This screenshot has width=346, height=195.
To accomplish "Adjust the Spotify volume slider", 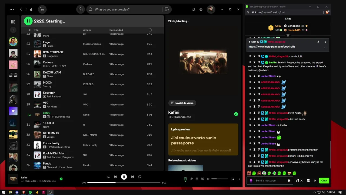I will [x=220, y=179].
